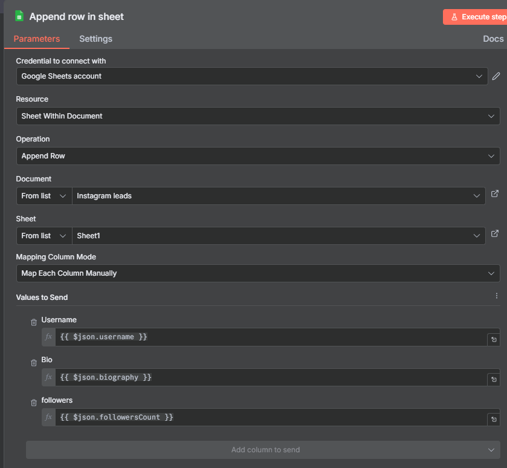Expand the Resource dropdown

tap(258, 116)
